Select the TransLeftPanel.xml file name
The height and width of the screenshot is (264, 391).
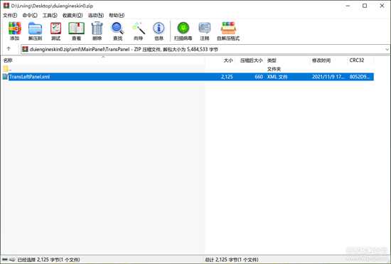coord(29,77)
